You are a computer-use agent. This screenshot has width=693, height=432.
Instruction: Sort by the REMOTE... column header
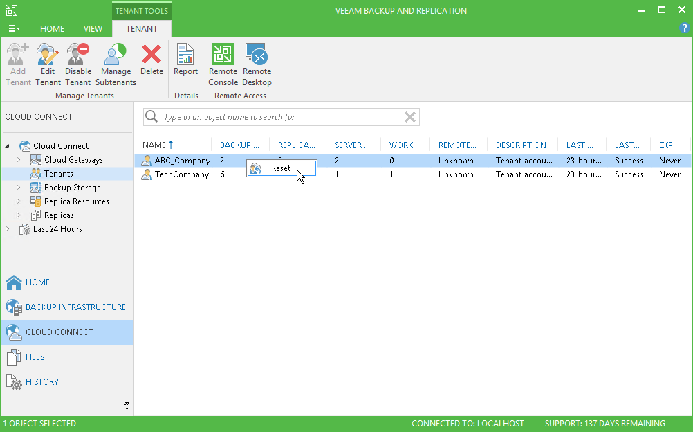point(457,145)
